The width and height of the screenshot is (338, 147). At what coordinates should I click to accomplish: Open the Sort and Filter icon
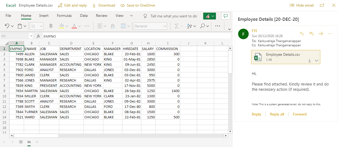pos(189,26)
